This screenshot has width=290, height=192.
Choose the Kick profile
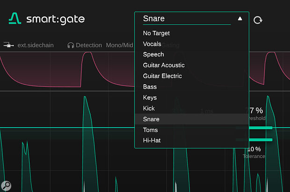pyautogui.click(x=149, y=109)
